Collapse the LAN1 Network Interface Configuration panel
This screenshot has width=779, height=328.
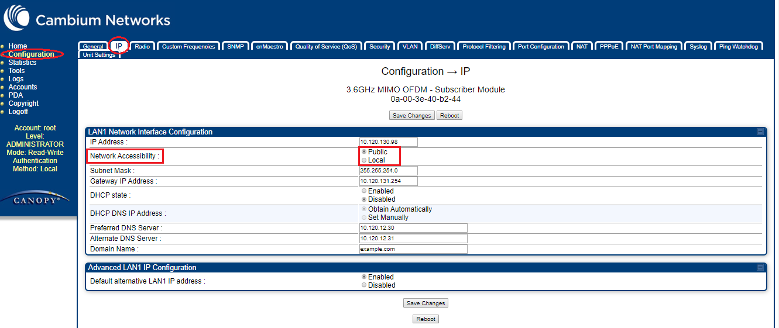(760, 132)
